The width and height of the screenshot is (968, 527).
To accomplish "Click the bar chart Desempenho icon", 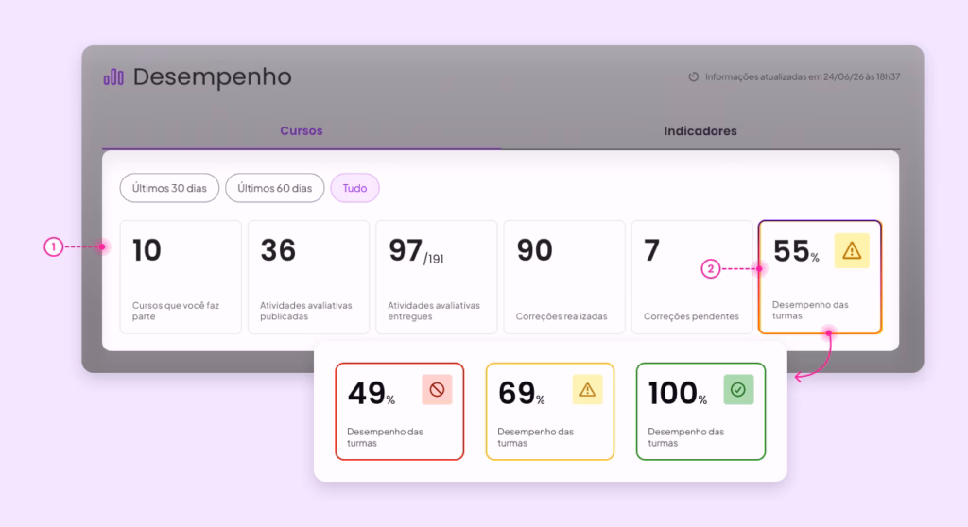I will (x=113, y=77).
